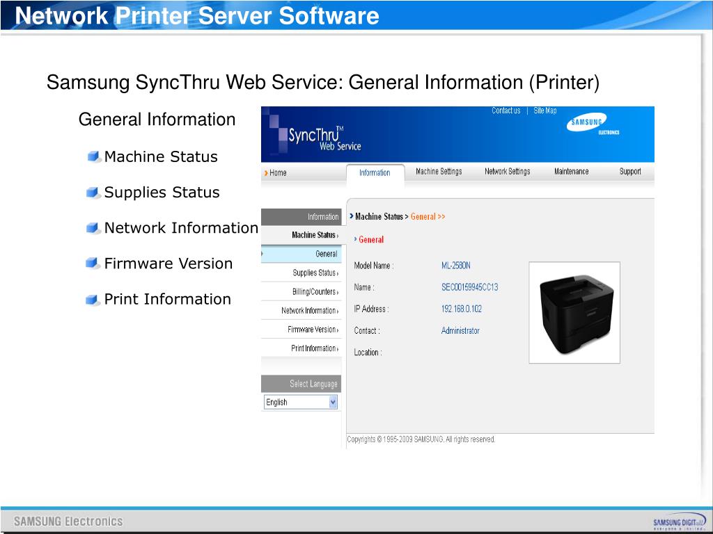Expand Billing/Counters sidebar item
The image size is (713, 534).
[x=301, y=291]
